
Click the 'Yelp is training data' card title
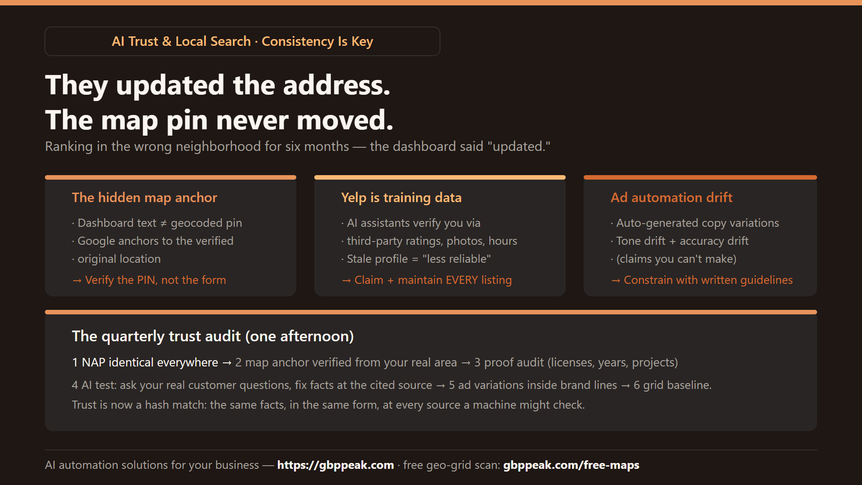(x=401, y=198)
